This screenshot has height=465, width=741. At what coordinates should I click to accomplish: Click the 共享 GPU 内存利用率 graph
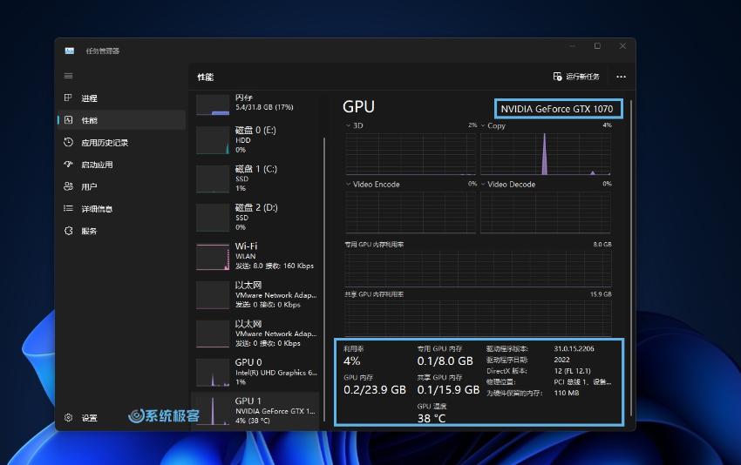(x=478, y=318)
